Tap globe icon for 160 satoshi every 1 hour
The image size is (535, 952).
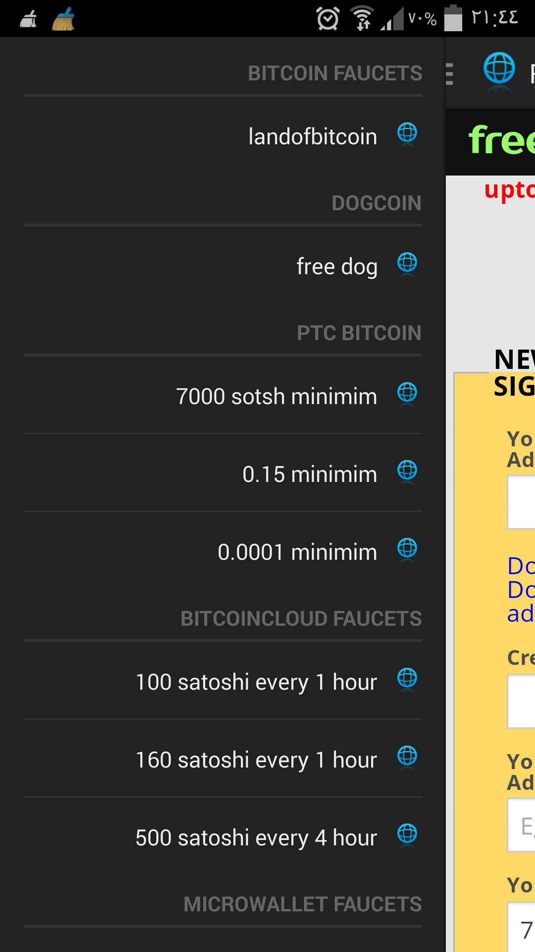(406, 756)
